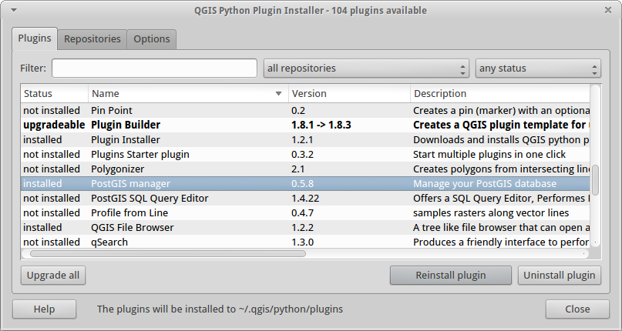The height and width of the screenshot is (331, 622).
Task: Click version 0.4.7 cell
Action: point(302,213)
